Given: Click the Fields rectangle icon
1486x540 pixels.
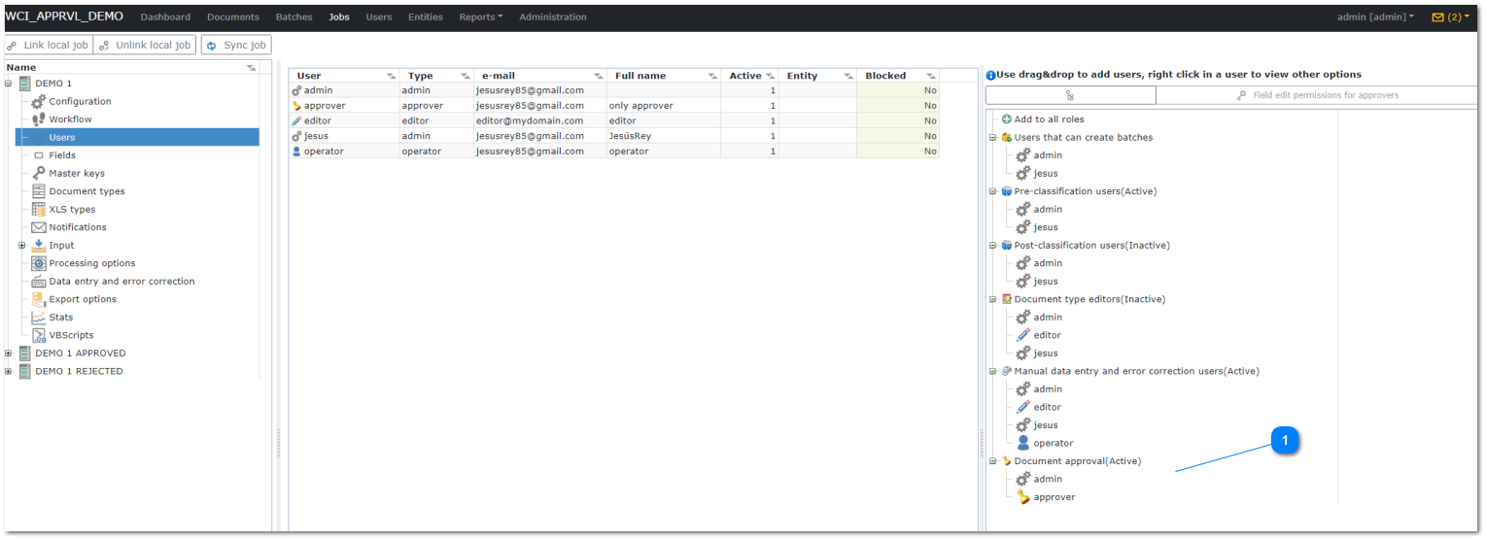Looking at the screenshot, I should click(x=39, y=155).
